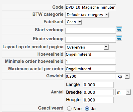Open the BTW categorie dropdown
Image resolution: width=133 pixels, height=112 pixels.
click(x=87, y=15)
